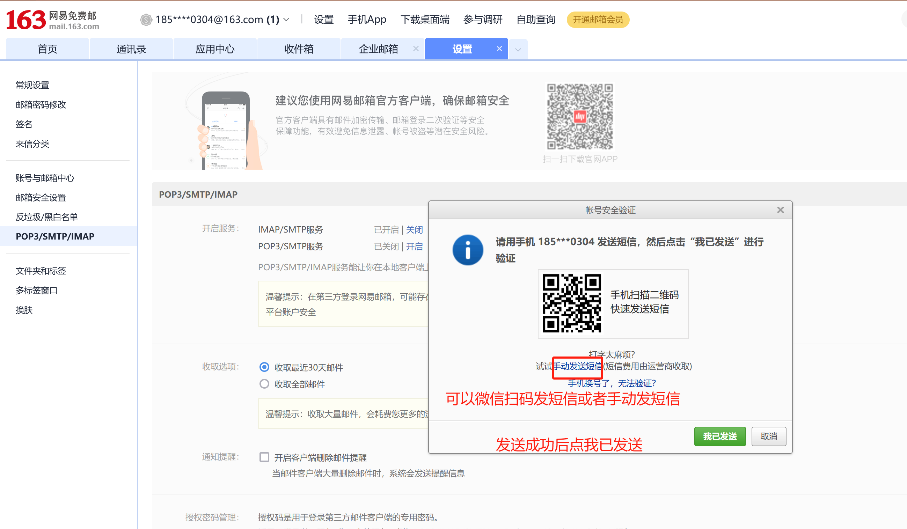Open 反垃圾/黑白名单 in the sidebar
907x529 pixels.
47,217
